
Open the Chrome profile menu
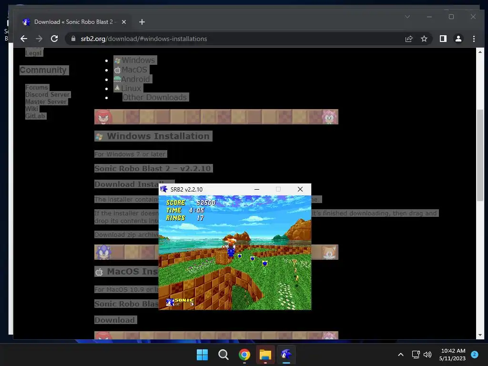pos(458,39)
